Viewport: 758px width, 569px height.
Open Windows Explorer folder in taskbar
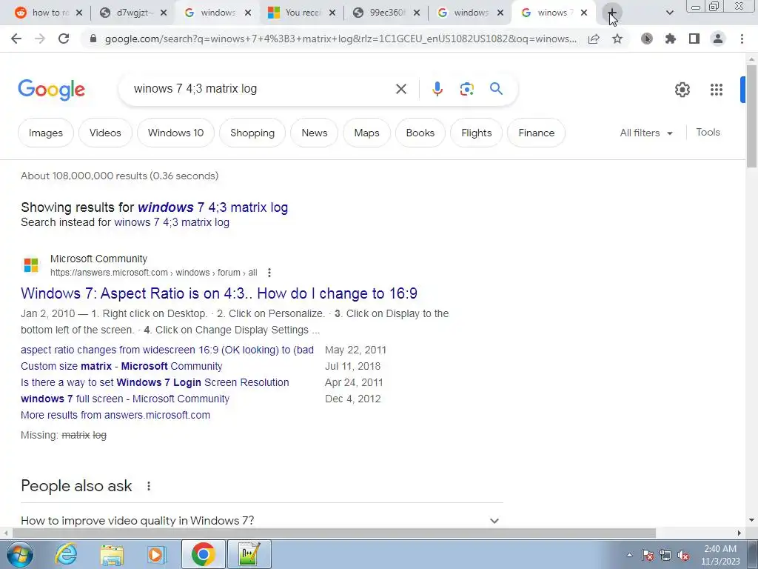pyautogui.click(x=112, y=555)
